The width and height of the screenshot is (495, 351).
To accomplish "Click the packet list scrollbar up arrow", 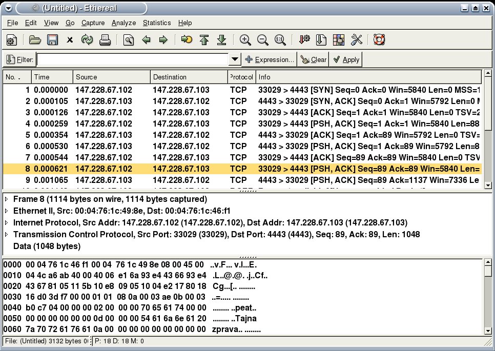I will [488, 74].
